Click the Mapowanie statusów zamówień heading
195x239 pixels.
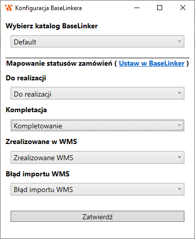59,64
